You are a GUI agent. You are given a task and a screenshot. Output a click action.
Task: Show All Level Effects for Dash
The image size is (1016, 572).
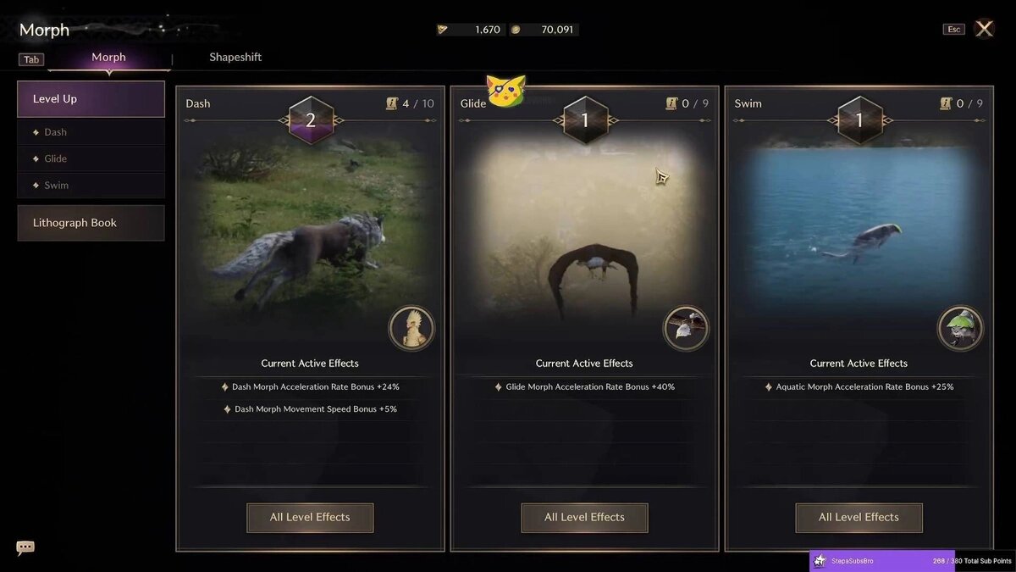click(310, 517)
